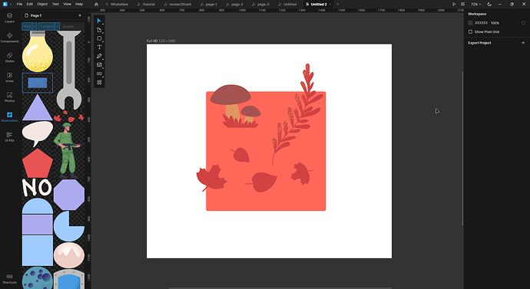Select the NO text illustration thumbnail
The height and width of the screenshot is (289, 530).
click(37, 188)
